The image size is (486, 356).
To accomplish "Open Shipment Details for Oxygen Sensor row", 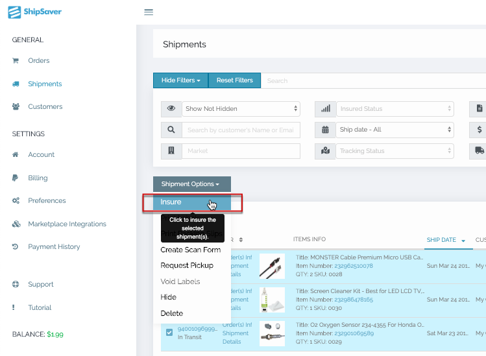I will click(x=236, y=337).
